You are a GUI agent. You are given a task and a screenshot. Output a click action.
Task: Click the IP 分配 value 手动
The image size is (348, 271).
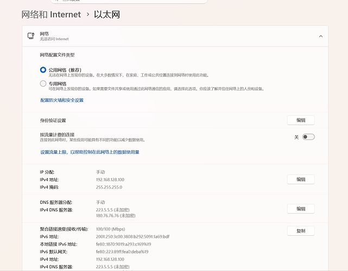click(x=100, y=172)
